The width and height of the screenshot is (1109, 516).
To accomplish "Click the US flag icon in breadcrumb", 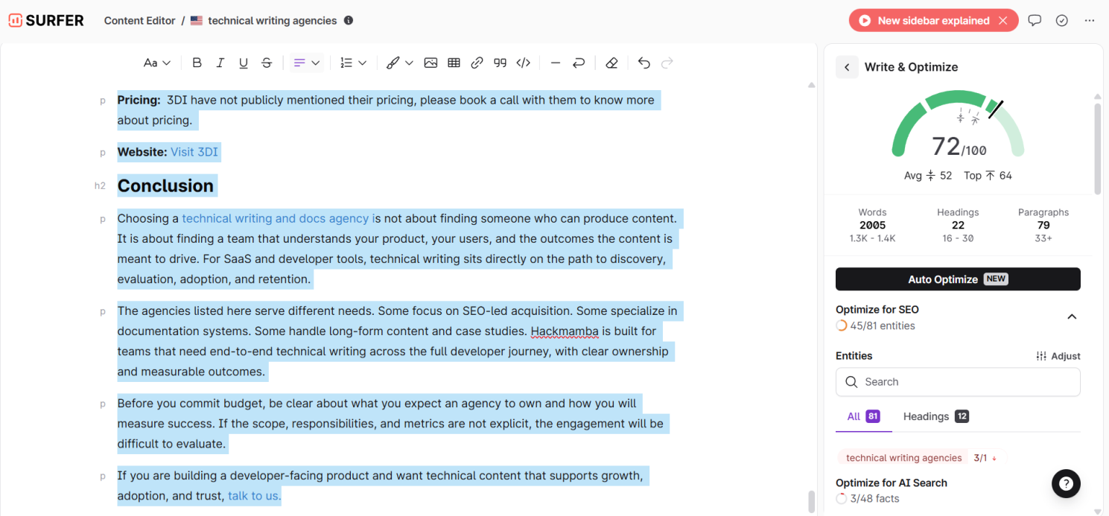I will (197, 21).
